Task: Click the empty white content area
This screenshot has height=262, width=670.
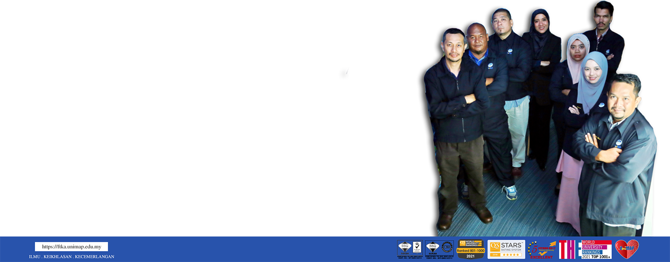Action: tap(166, 110)
